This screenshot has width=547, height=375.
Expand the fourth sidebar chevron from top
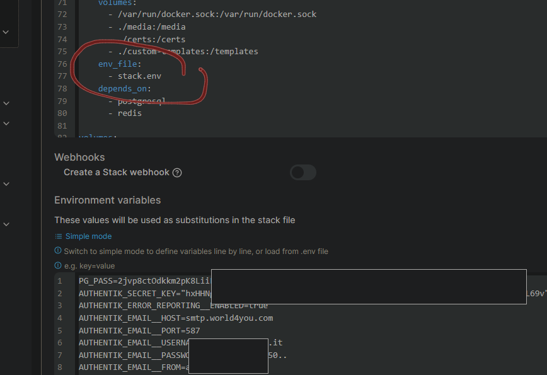click(6, 184)
